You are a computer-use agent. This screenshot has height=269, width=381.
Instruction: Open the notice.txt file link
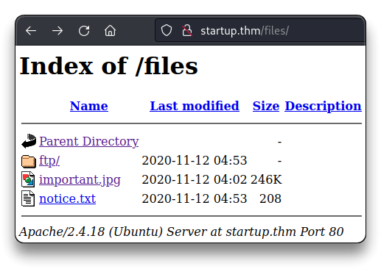67,198
